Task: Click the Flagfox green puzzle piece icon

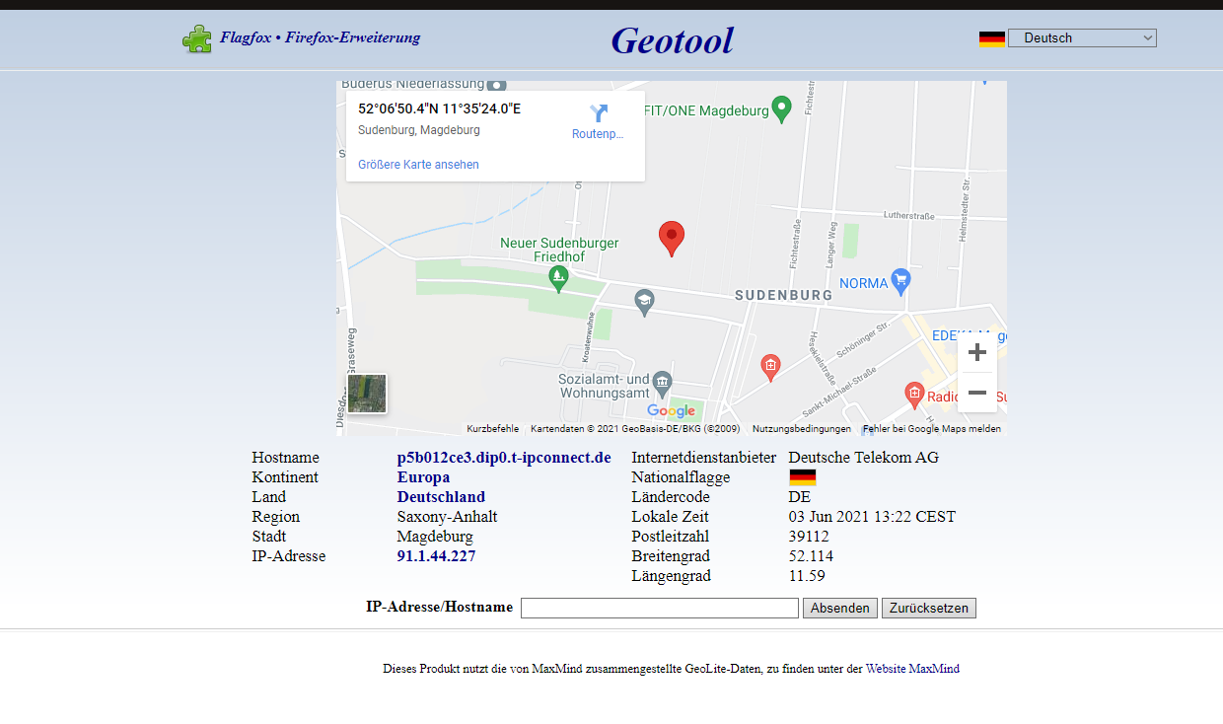Action: coord(197,39)
